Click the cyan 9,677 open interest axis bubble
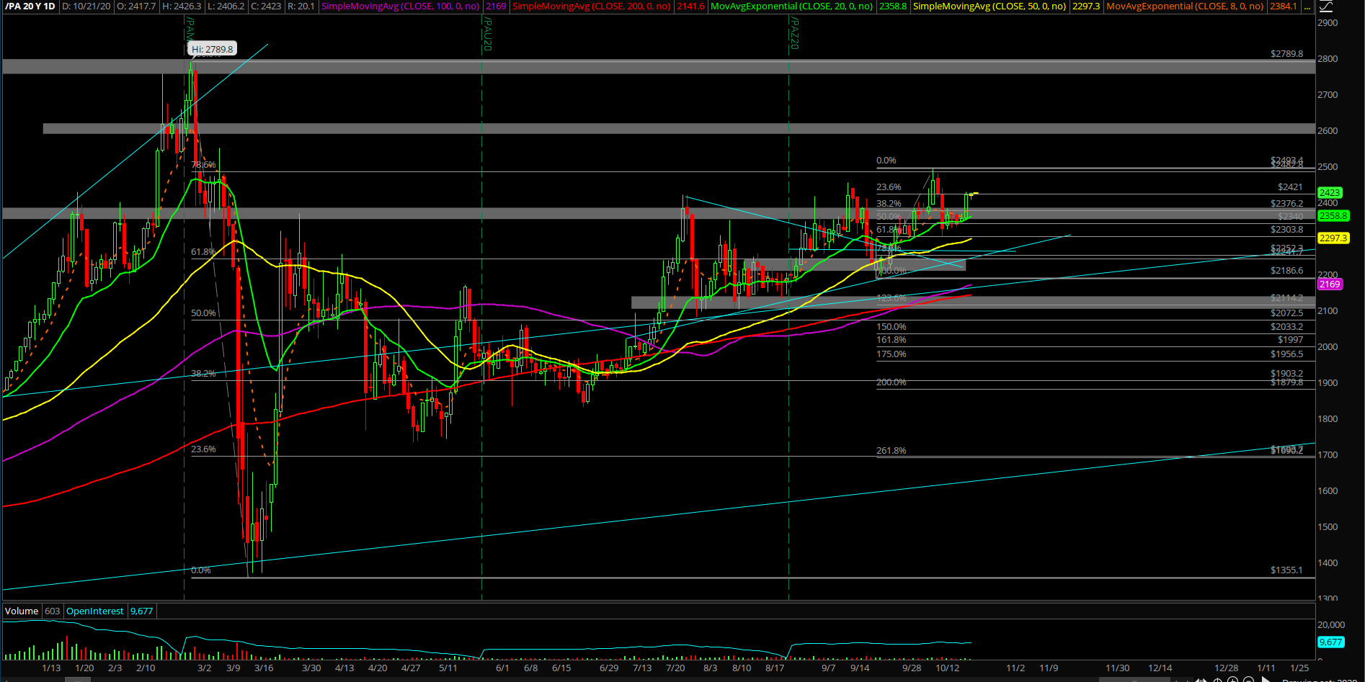Screen dimensions: 1365x682 1331,642
